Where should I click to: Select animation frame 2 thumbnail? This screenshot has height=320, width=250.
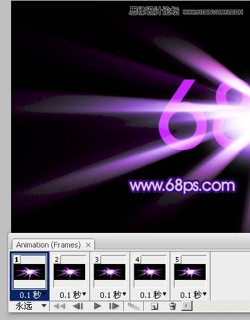[x=69, y=272]
